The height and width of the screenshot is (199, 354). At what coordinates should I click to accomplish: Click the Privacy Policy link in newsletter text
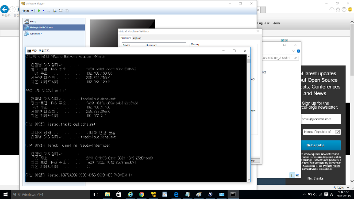tap(331, 166)
